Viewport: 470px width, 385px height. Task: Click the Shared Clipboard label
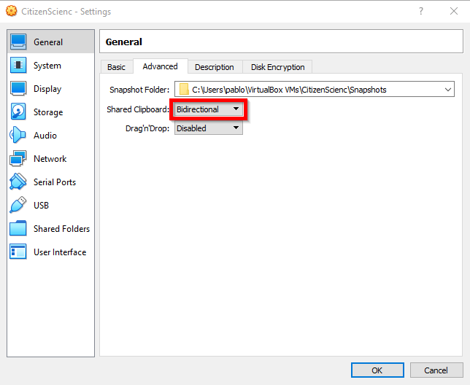tap(138, 109)
